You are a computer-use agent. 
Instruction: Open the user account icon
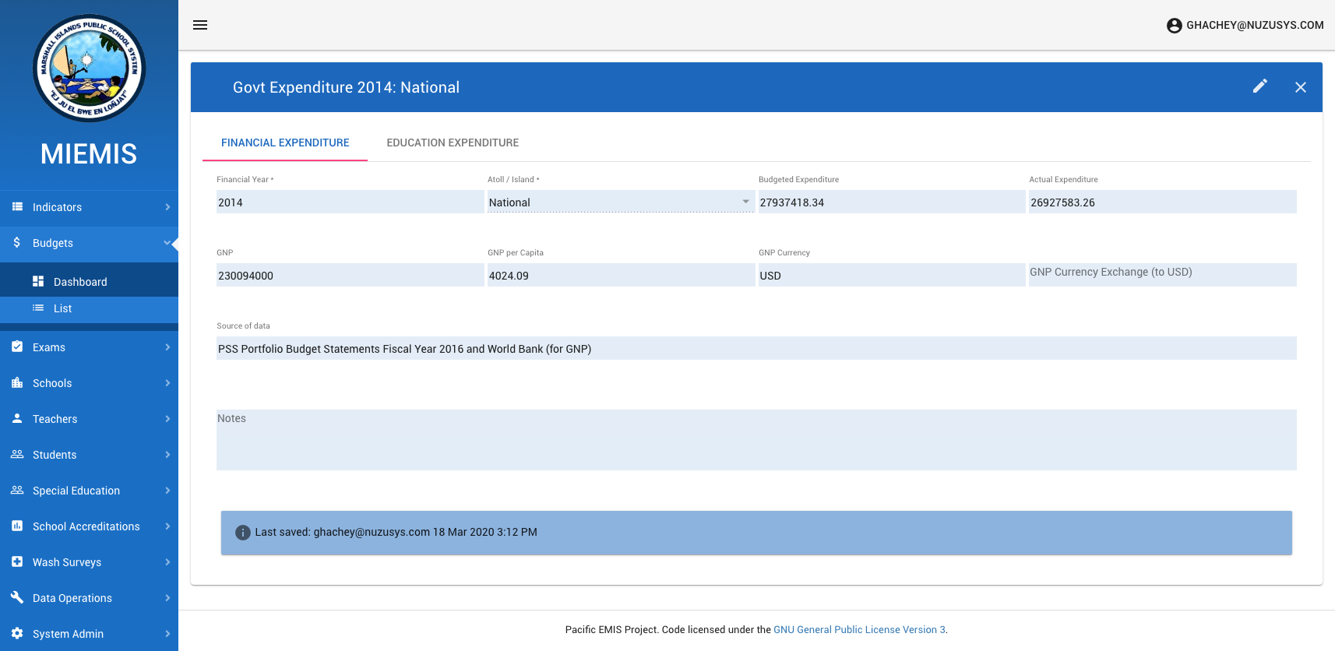coord(1174,26)
